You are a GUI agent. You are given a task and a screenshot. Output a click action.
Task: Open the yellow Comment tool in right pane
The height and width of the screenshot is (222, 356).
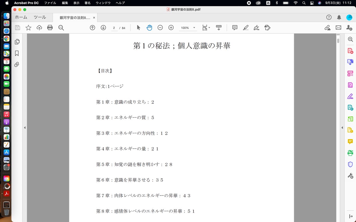coord(350,141)
